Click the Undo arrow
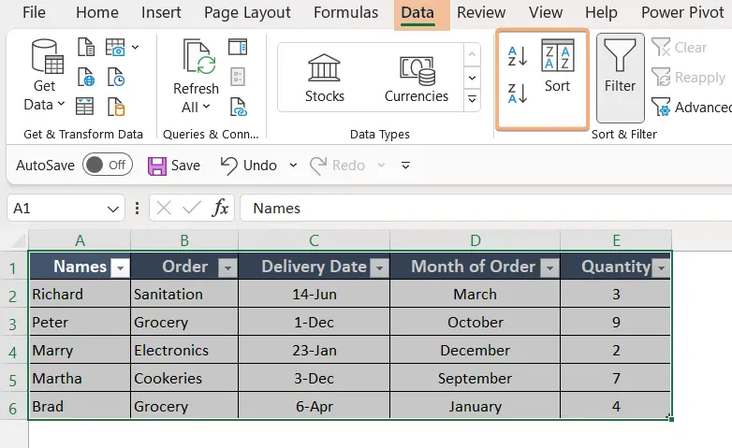This screenshot has width=732, height=448. point(228,166)
